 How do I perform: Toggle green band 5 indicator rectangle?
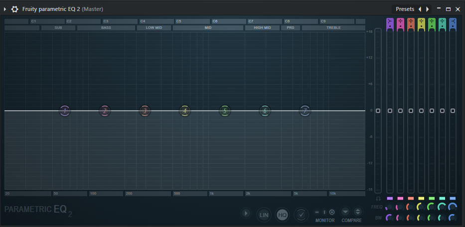(432, 198)
